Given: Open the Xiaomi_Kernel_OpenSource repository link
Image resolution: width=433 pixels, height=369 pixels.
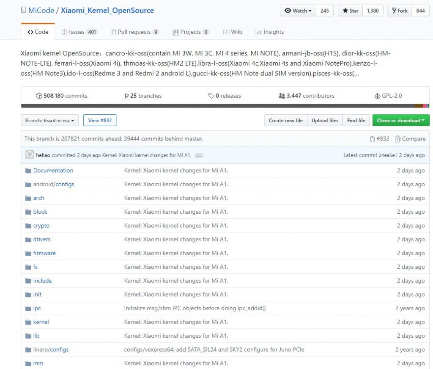Looking at the screenshot, I should point(107,10).
